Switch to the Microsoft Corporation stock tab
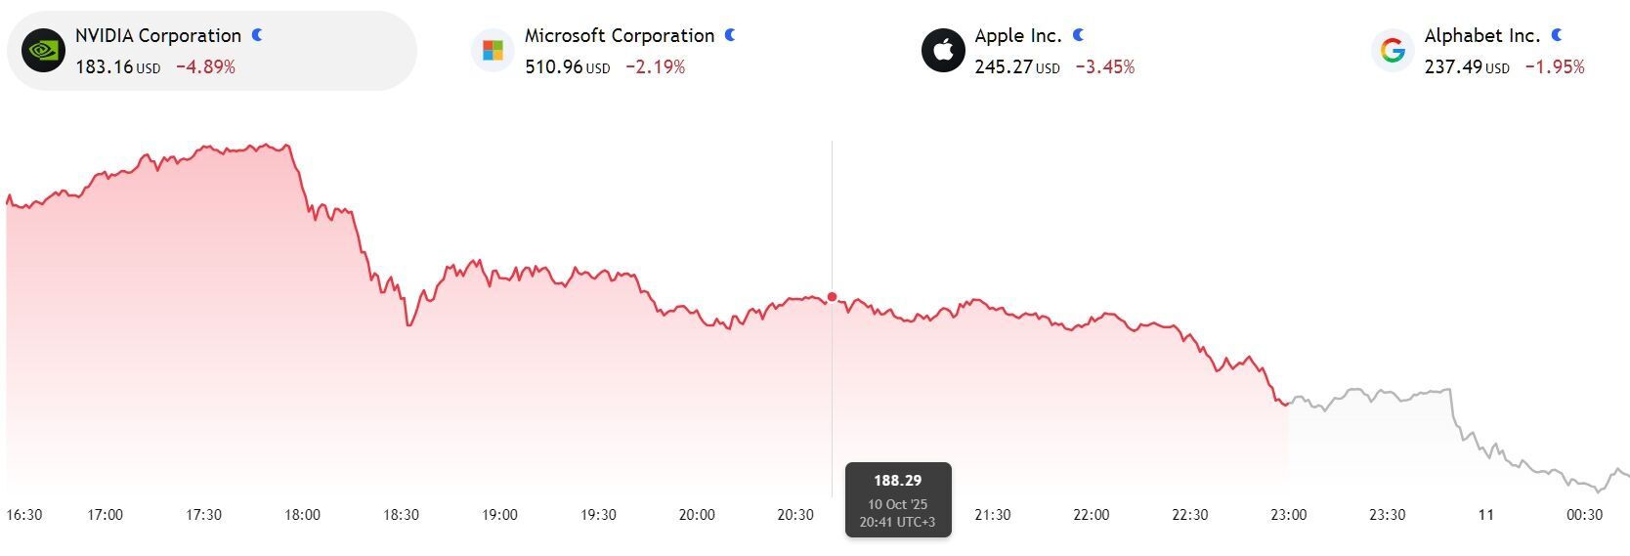 tap(619, 36)
